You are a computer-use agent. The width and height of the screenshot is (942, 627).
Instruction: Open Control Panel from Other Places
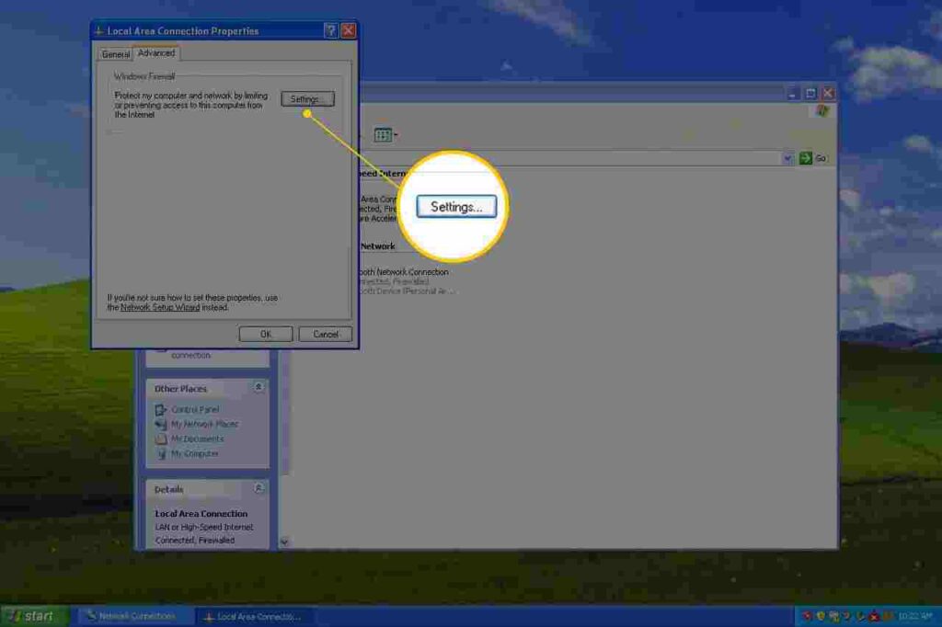pos(193,409)
